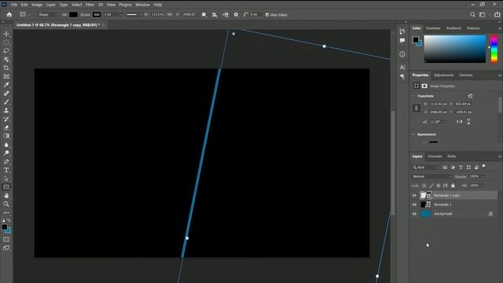The image size is (503, 283).
Task: Open the stroke width dropdown
Action: click(121, 15)
